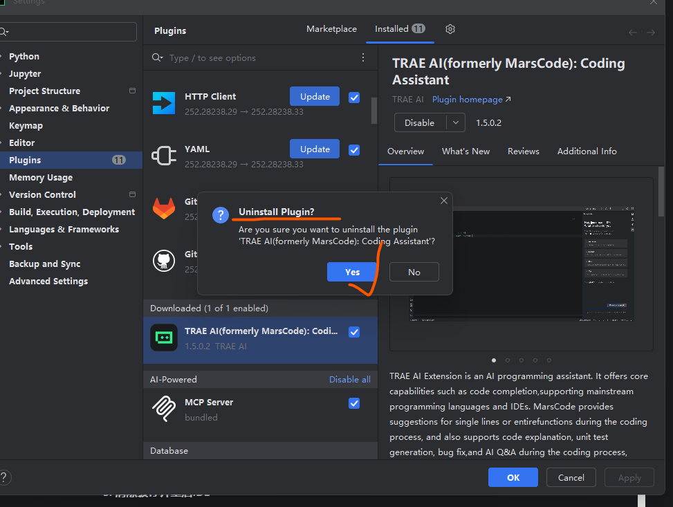Expand the Editor settings node
This screenshot has width=673, height=507.
coord(1,143)
